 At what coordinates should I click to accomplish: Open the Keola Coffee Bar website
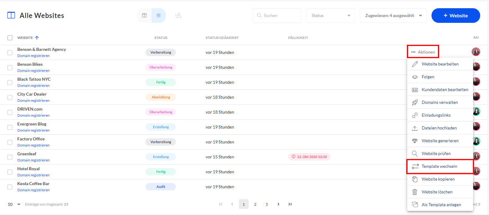coord(33,184)
